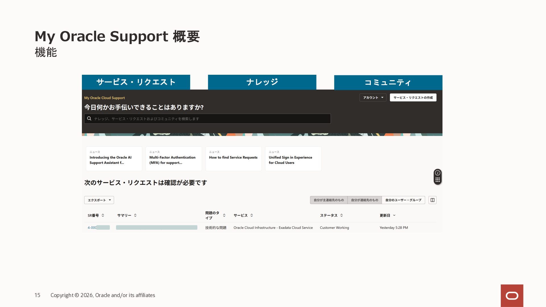Select 自分が主連絡先のもの filter
Viewport: 546px width, 307px height.
[328, 200]
